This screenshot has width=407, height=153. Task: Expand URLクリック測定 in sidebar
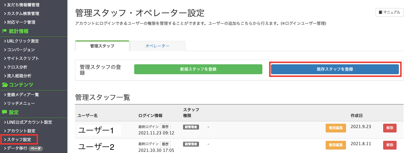(x=21, y=41)
